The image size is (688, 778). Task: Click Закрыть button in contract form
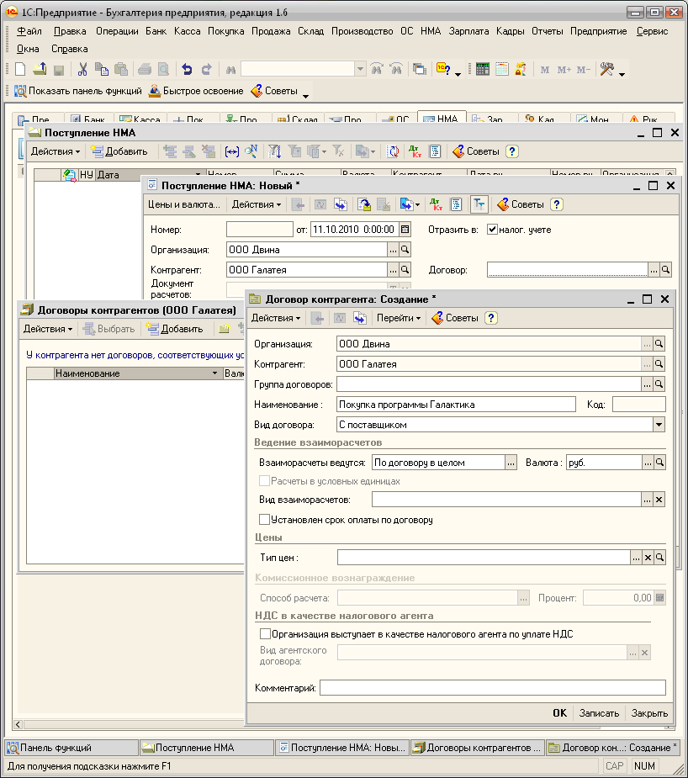tap(649, 713)
